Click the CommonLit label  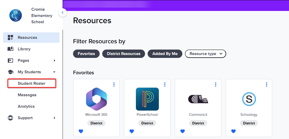(x=198, y=114)
